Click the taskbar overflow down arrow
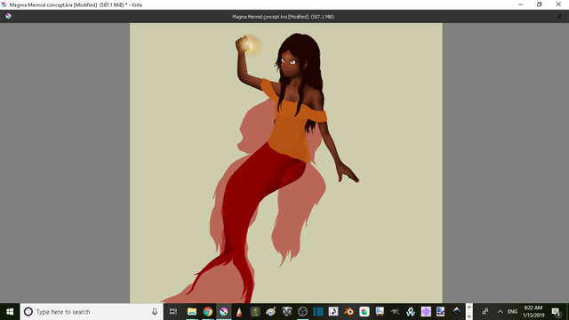 click(469, 316)
